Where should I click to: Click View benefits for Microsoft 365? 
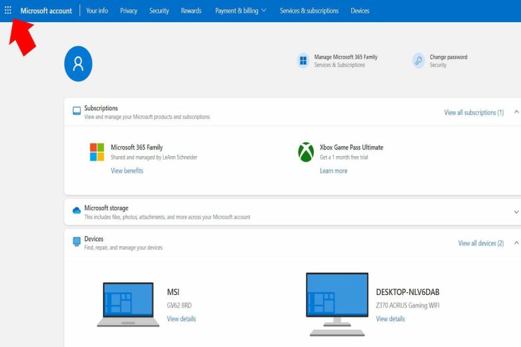(x=127, y=171)
